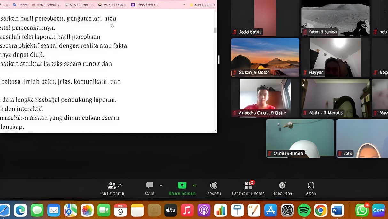This screenshot has height=219, width=388.
Task: Select Sultan_9 Qatar participant tile
Action: pyautogui.click(x=265, y=57)
